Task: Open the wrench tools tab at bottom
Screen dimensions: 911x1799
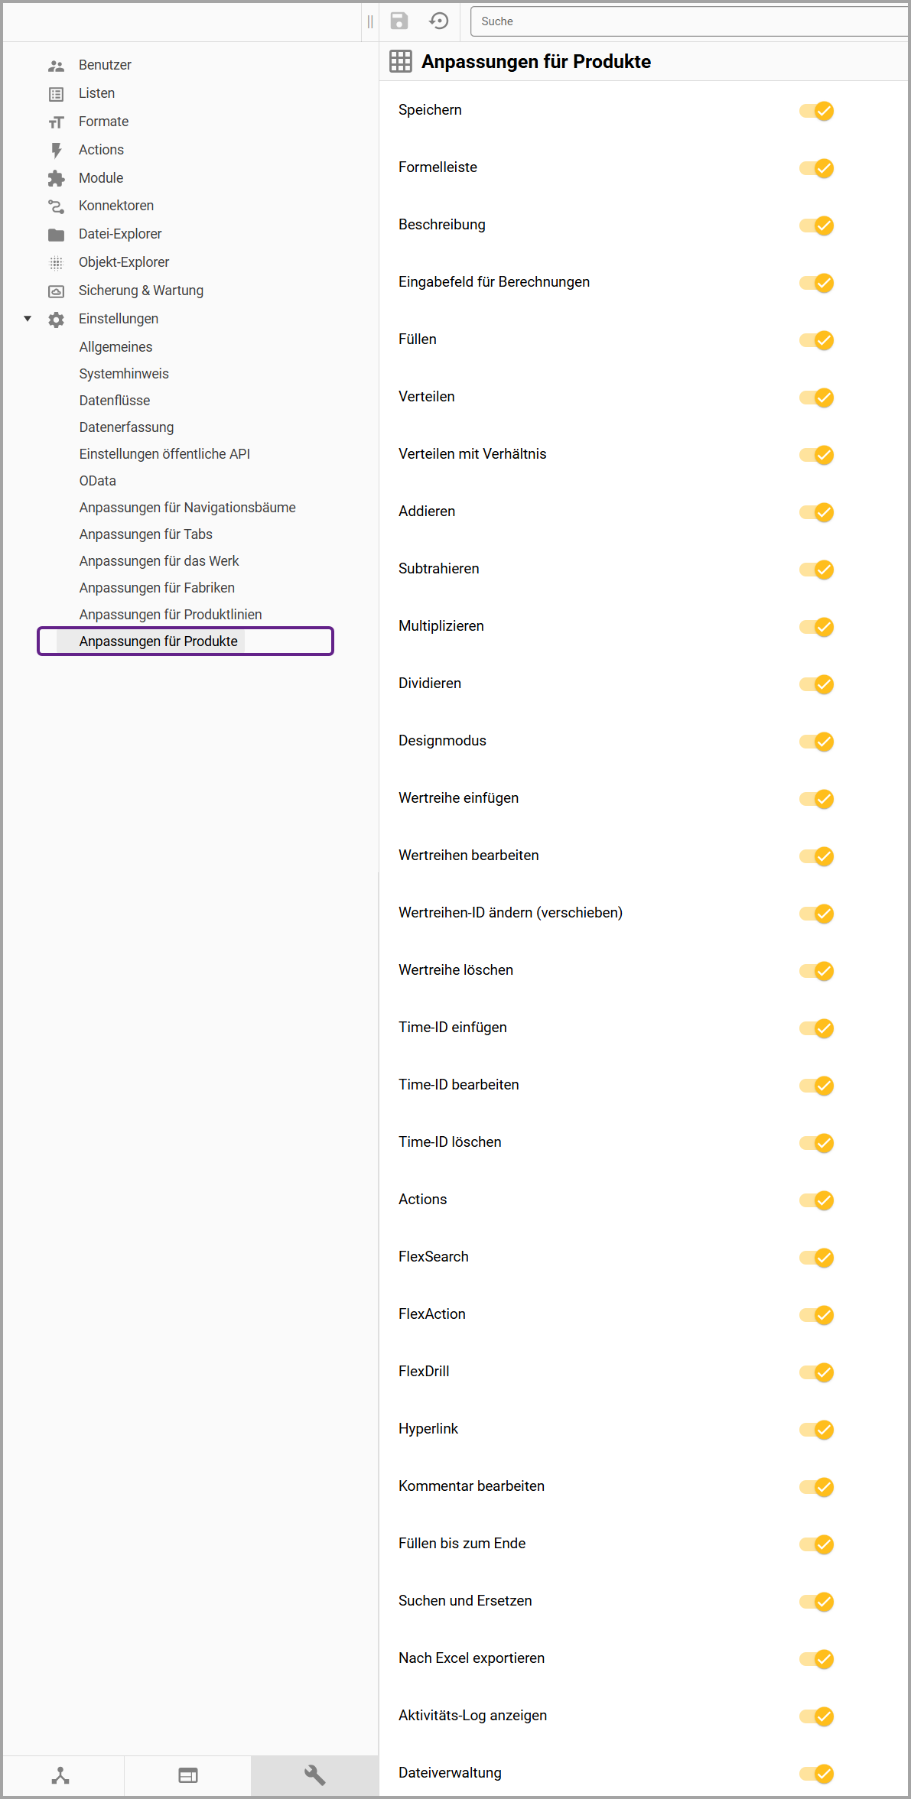Action: point(314,1775)
